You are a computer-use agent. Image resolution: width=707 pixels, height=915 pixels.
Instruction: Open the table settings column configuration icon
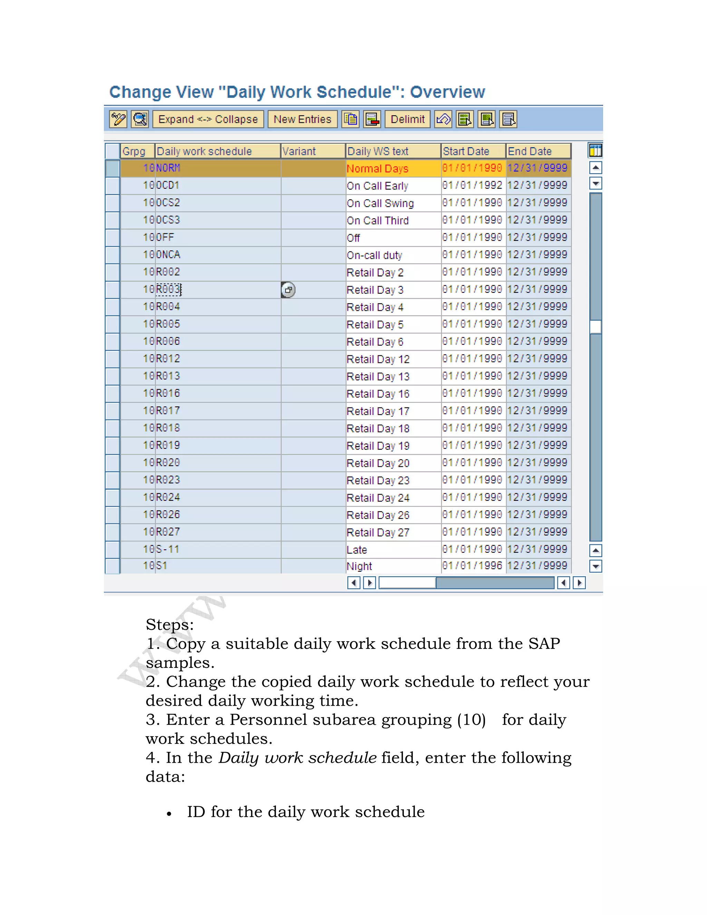595,151
